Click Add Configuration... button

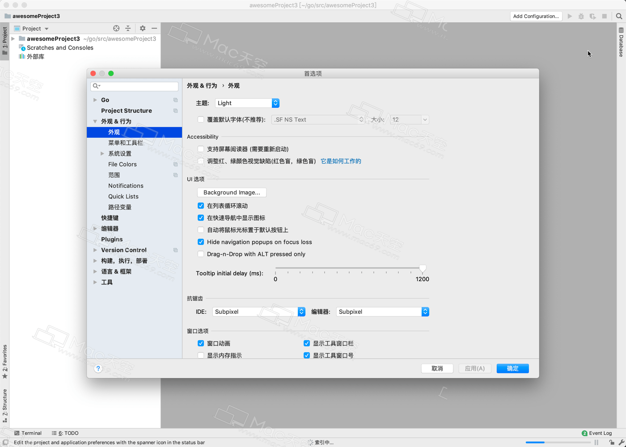point(536,16)
